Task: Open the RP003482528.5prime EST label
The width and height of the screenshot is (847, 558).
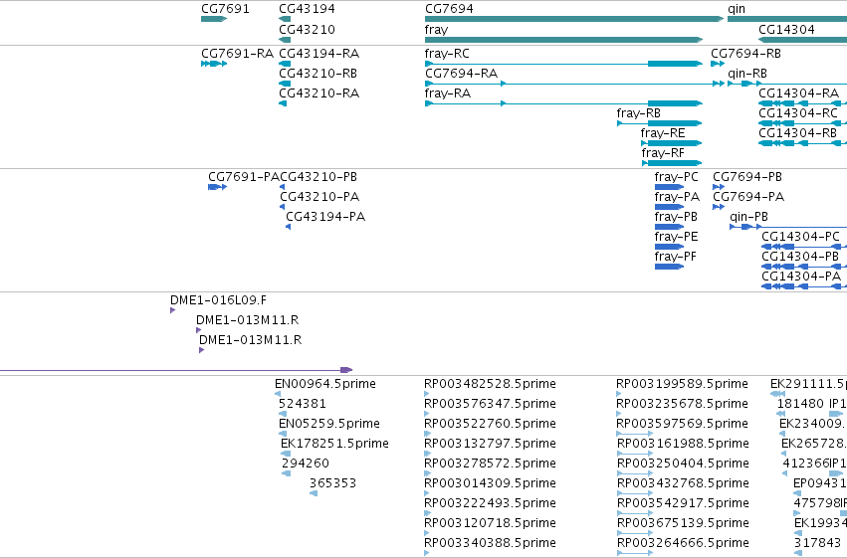Action: [490, 384]
